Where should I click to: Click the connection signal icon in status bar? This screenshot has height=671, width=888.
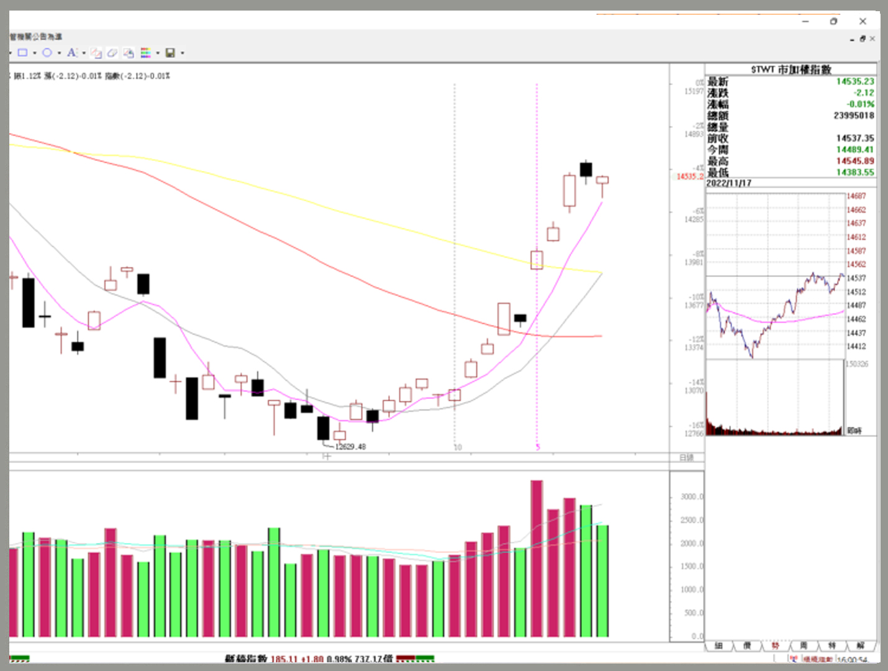click(x=794, y=659)
